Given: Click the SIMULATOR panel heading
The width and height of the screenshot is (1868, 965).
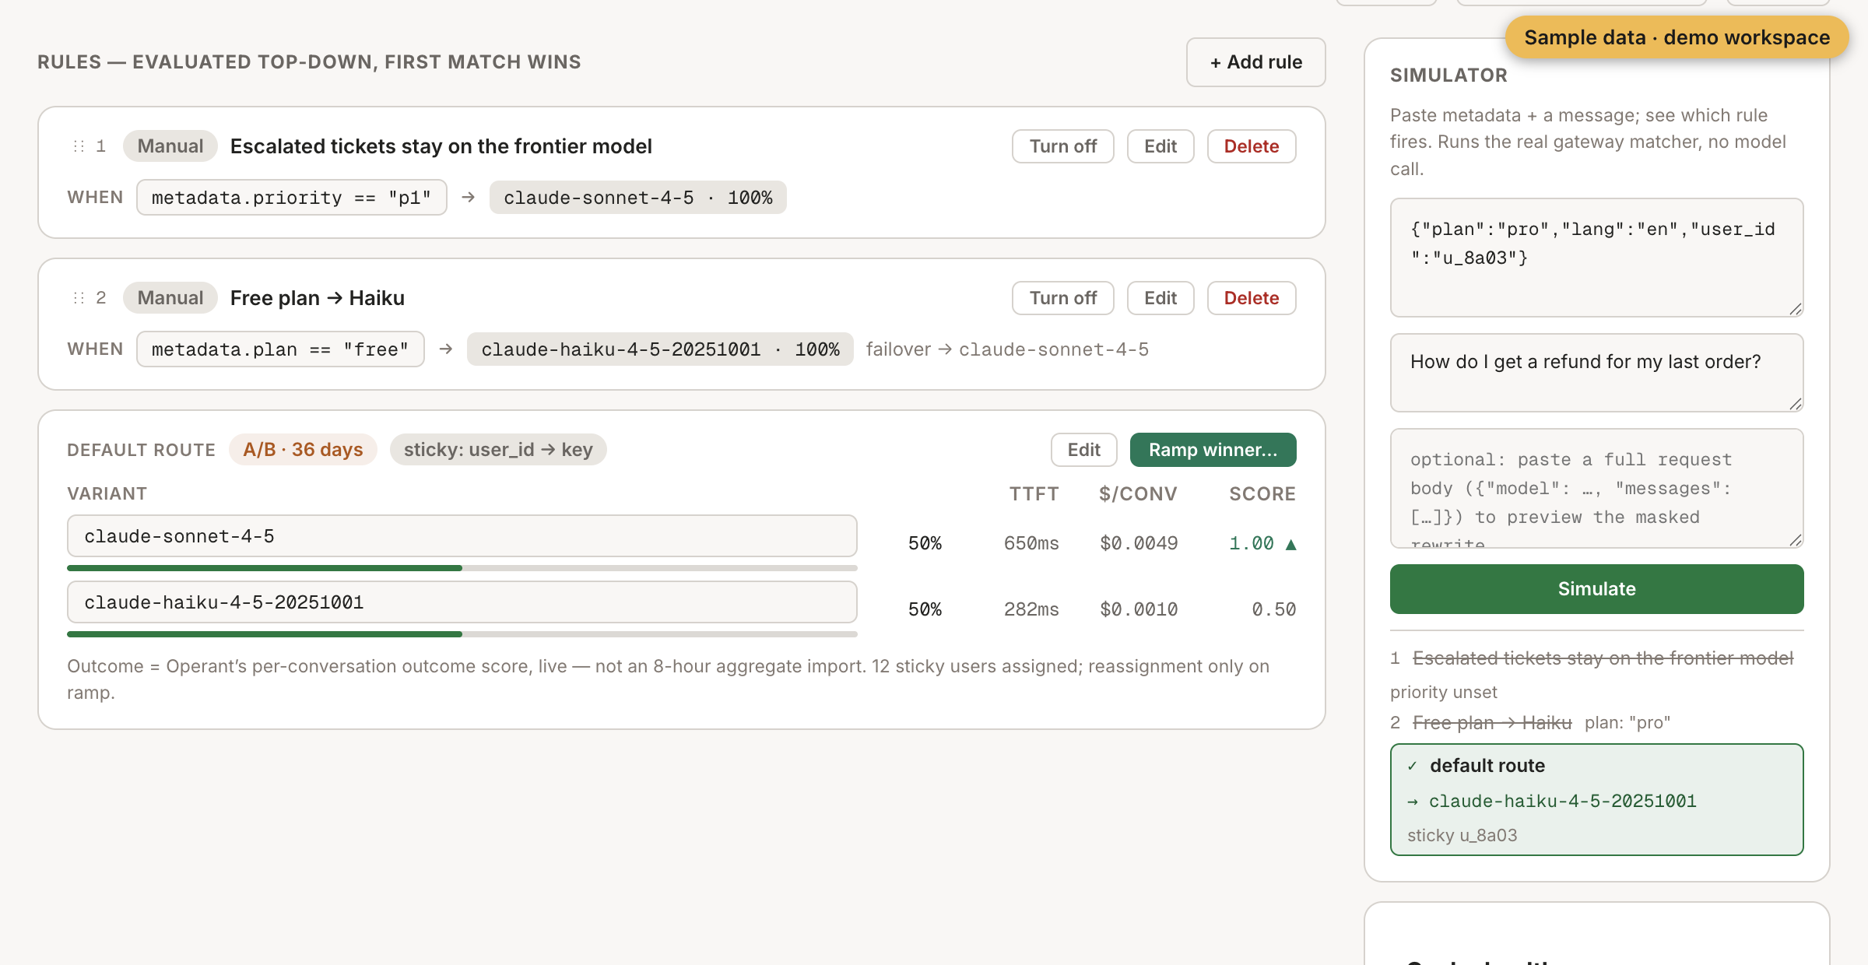Looking at the screenshot, I should pos(1448,75).
